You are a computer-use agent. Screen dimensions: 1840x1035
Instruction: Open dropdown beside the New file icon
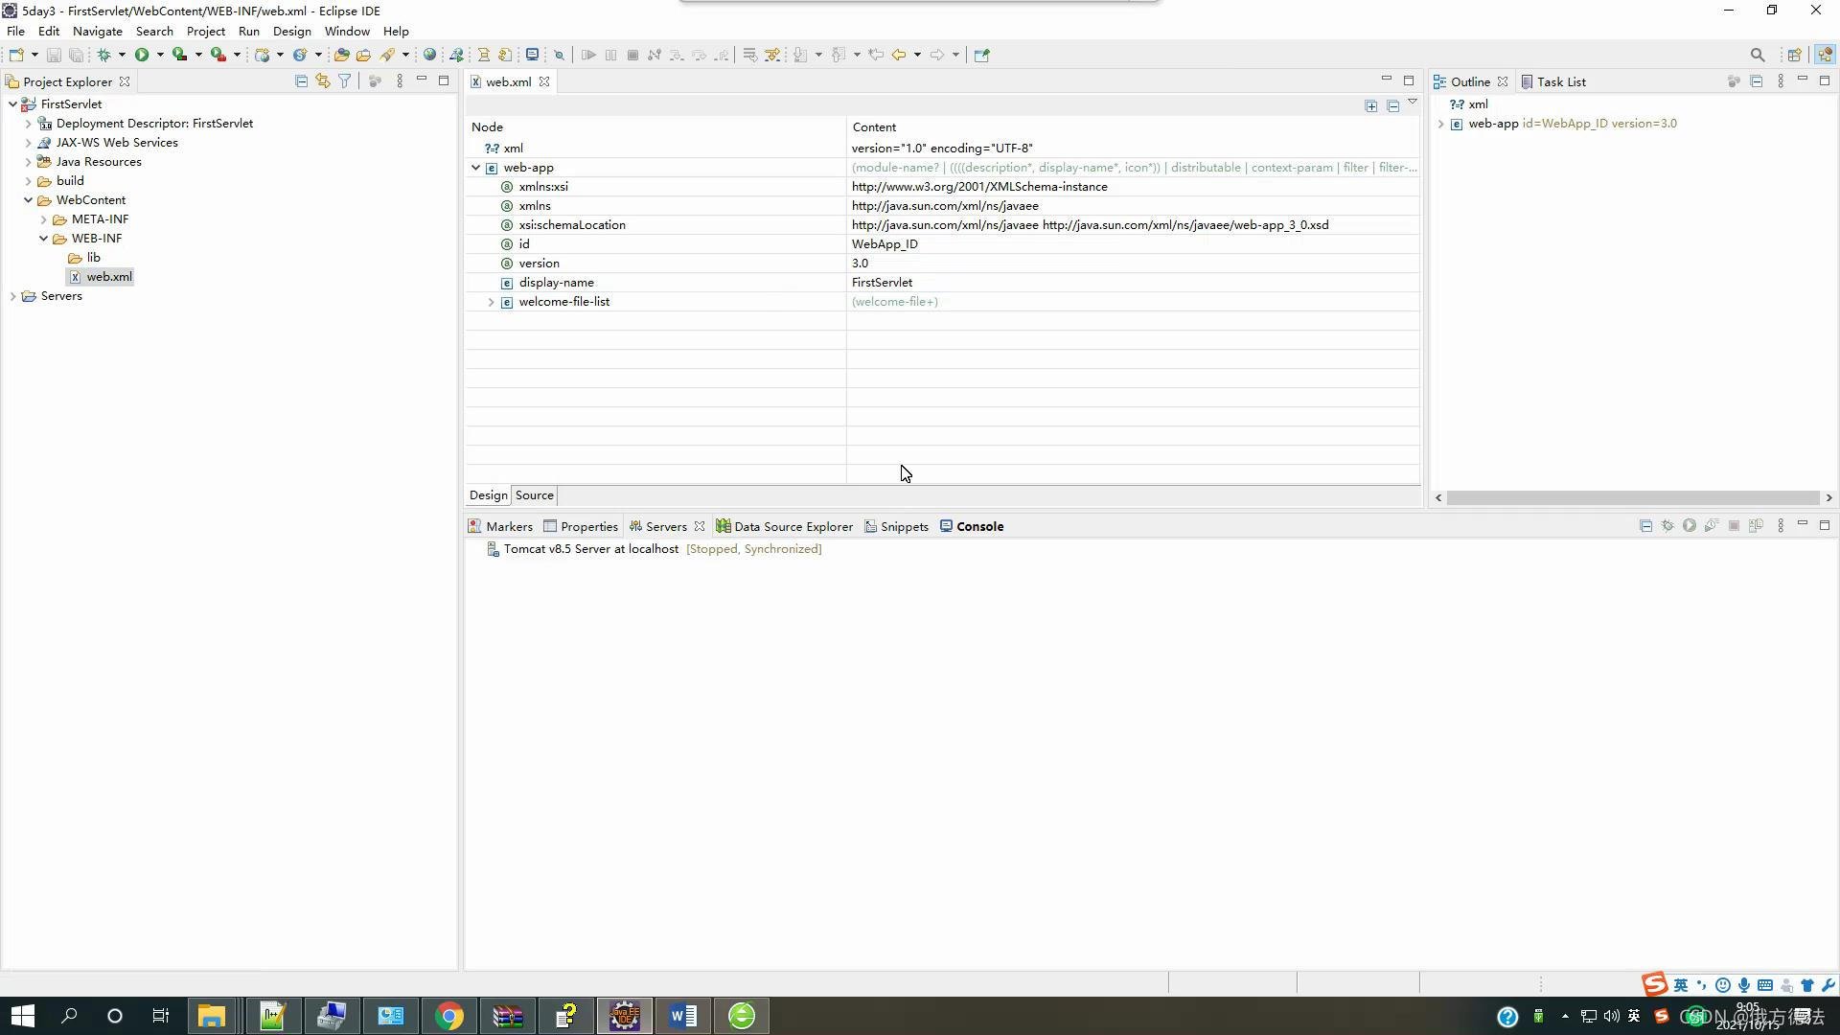tap(34, 55)
